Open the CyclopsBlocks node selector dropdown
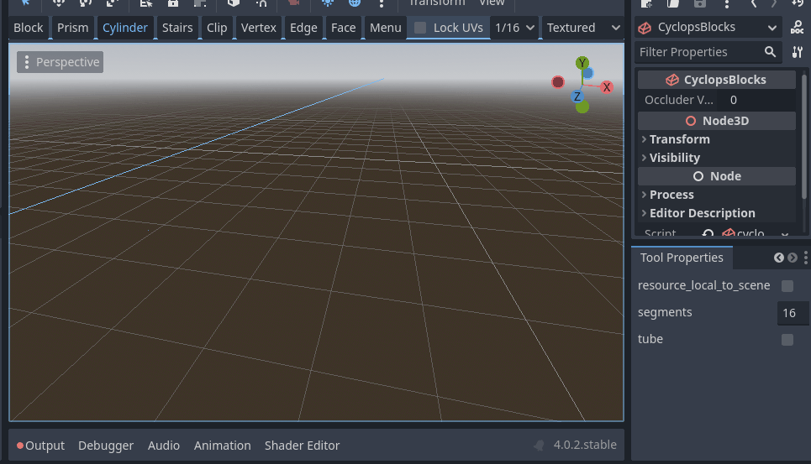 coord(708,28)
